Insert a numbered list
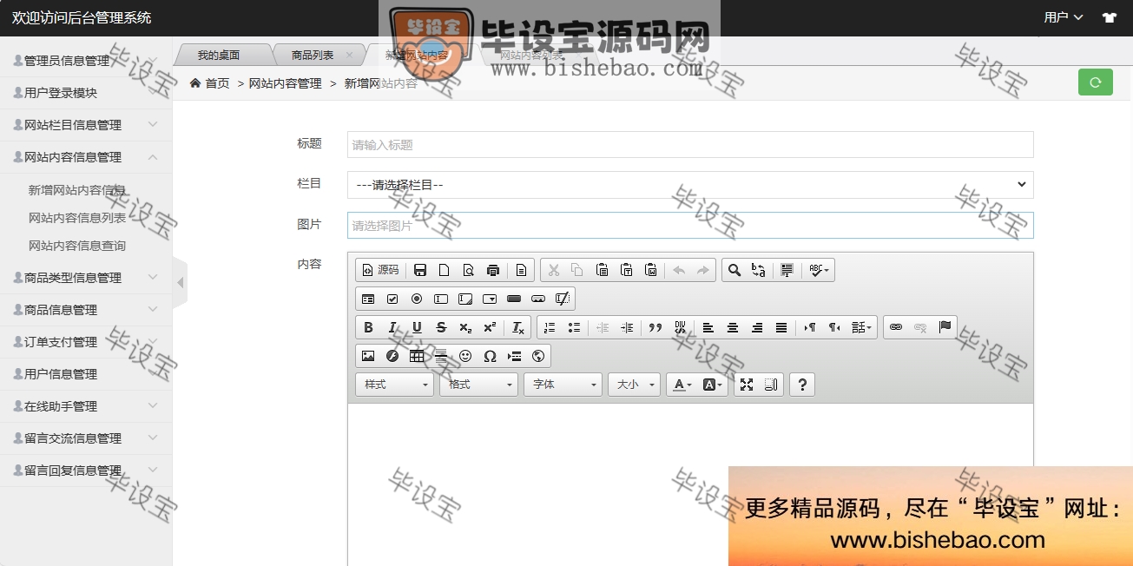1133x566 pixels. tap(550, 327)
